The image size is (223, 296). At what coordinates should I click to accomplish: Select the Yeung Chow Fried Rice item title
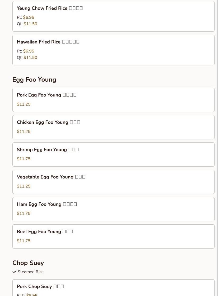point(50,8)
